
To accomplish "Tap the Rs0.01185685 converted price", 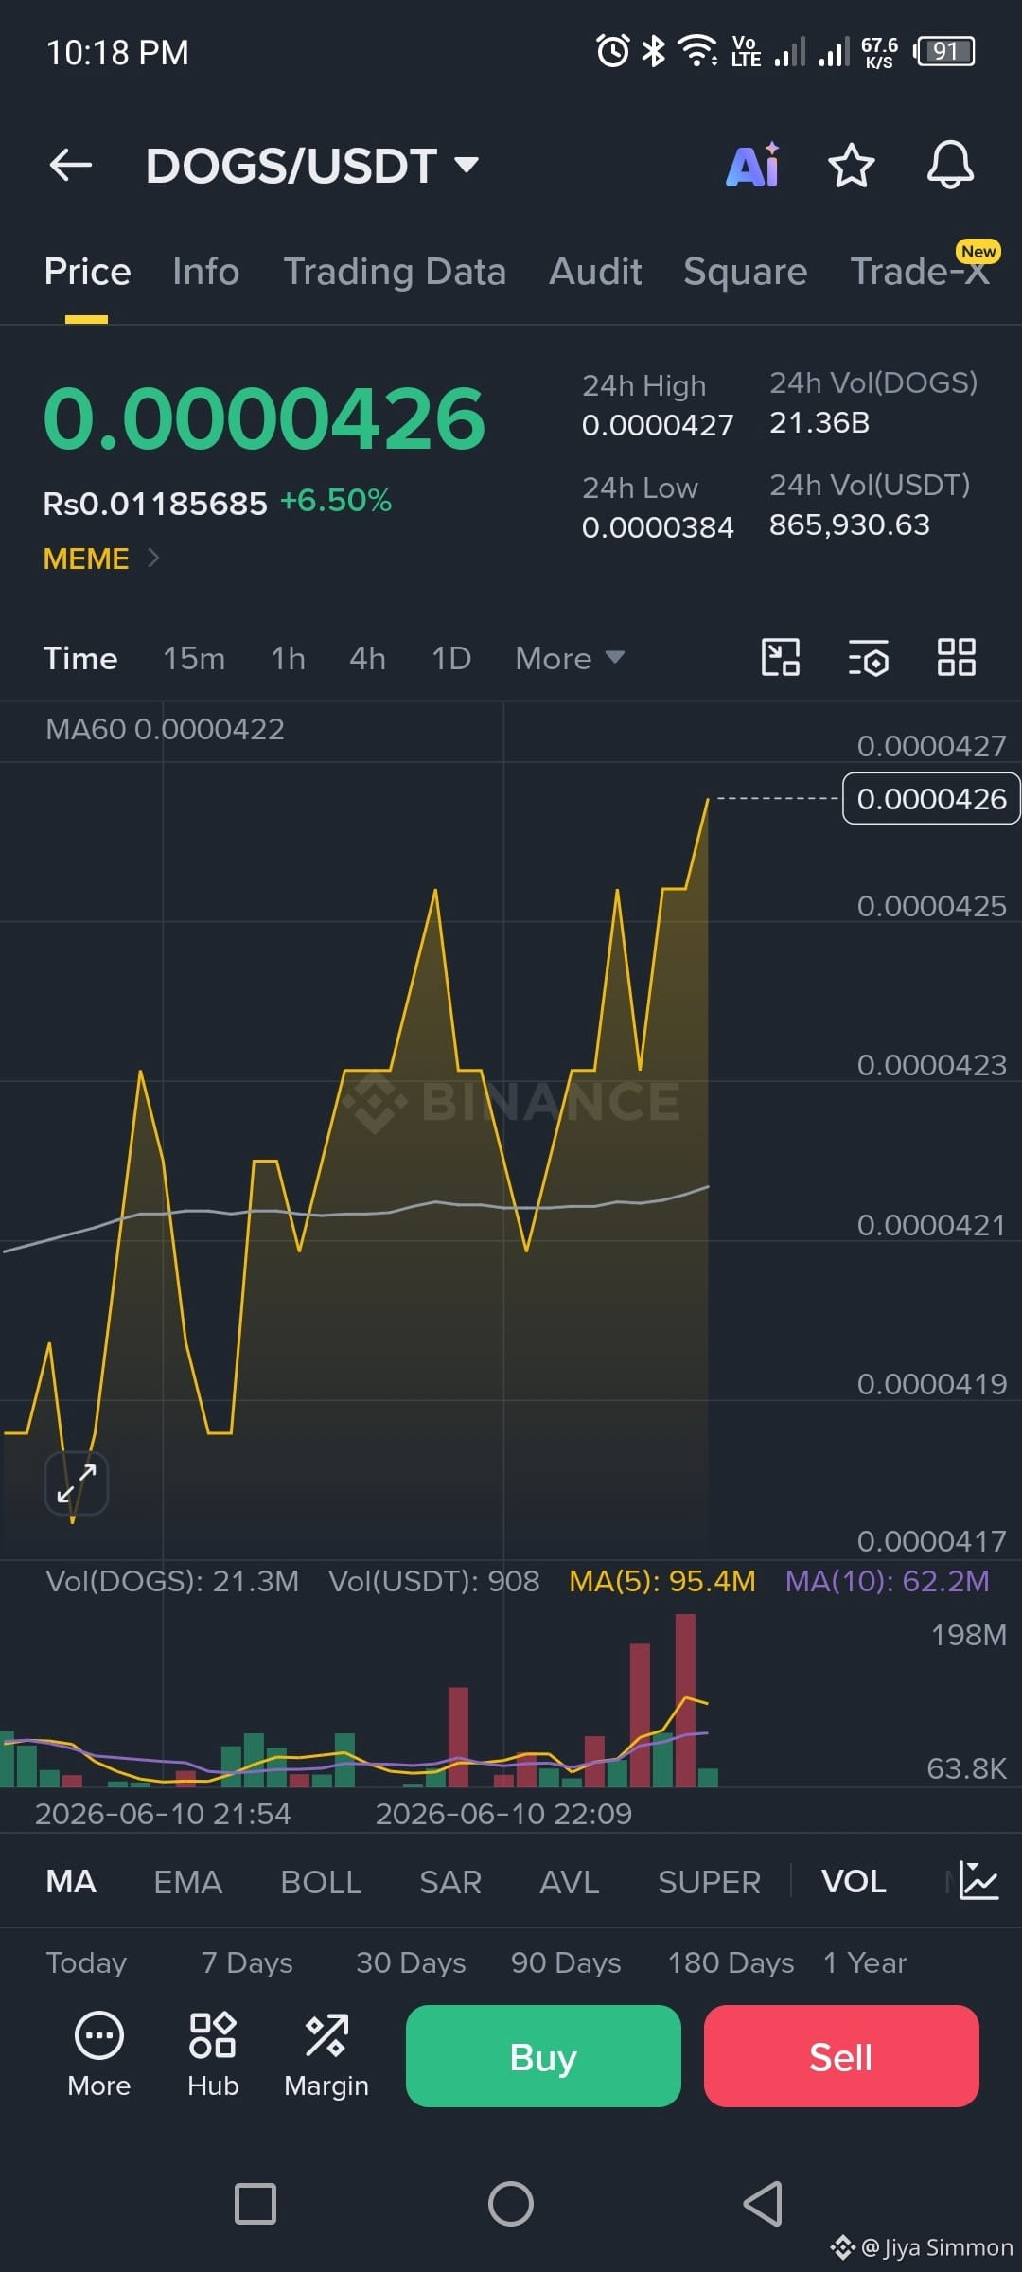I will point(155,504).
